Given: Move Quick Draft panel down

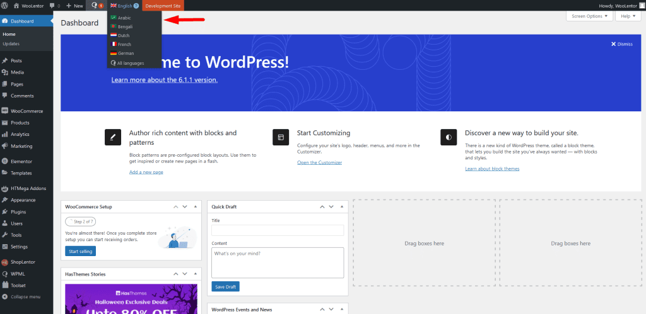Looking at the screenshot, I should tap(331, 207).
